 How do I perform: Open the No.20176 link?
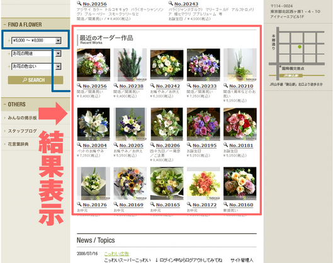[94, 205]
